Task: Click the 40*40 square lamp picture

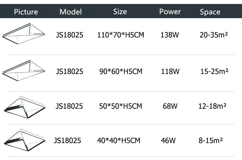Action: [25, 140]
